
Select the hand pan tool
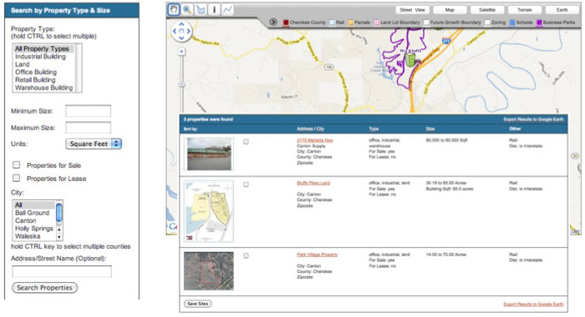click(x=174, y=10)
